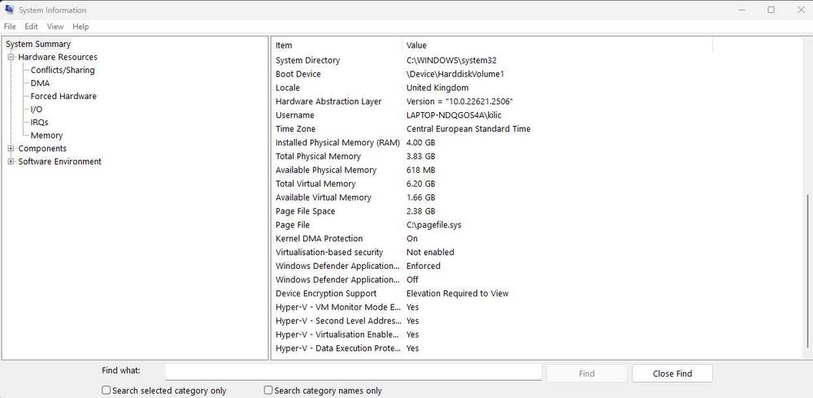Open the File menu
This screenshot has height=398, width=813.
10,27
